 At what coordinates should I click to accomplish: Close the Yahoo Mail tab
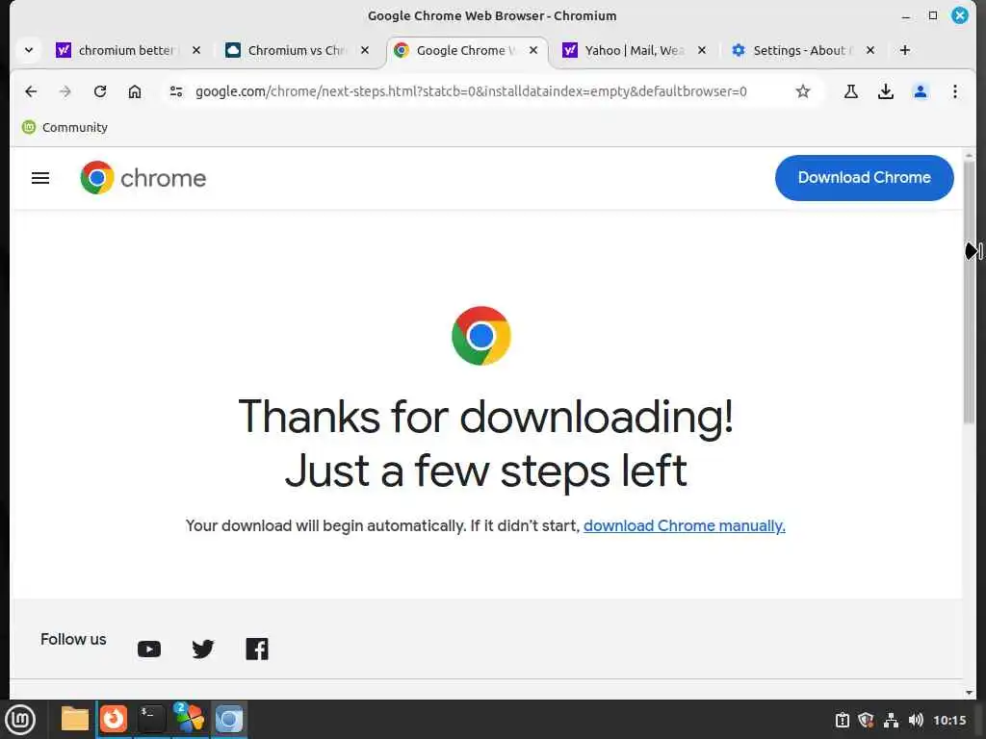coord(702,50)
